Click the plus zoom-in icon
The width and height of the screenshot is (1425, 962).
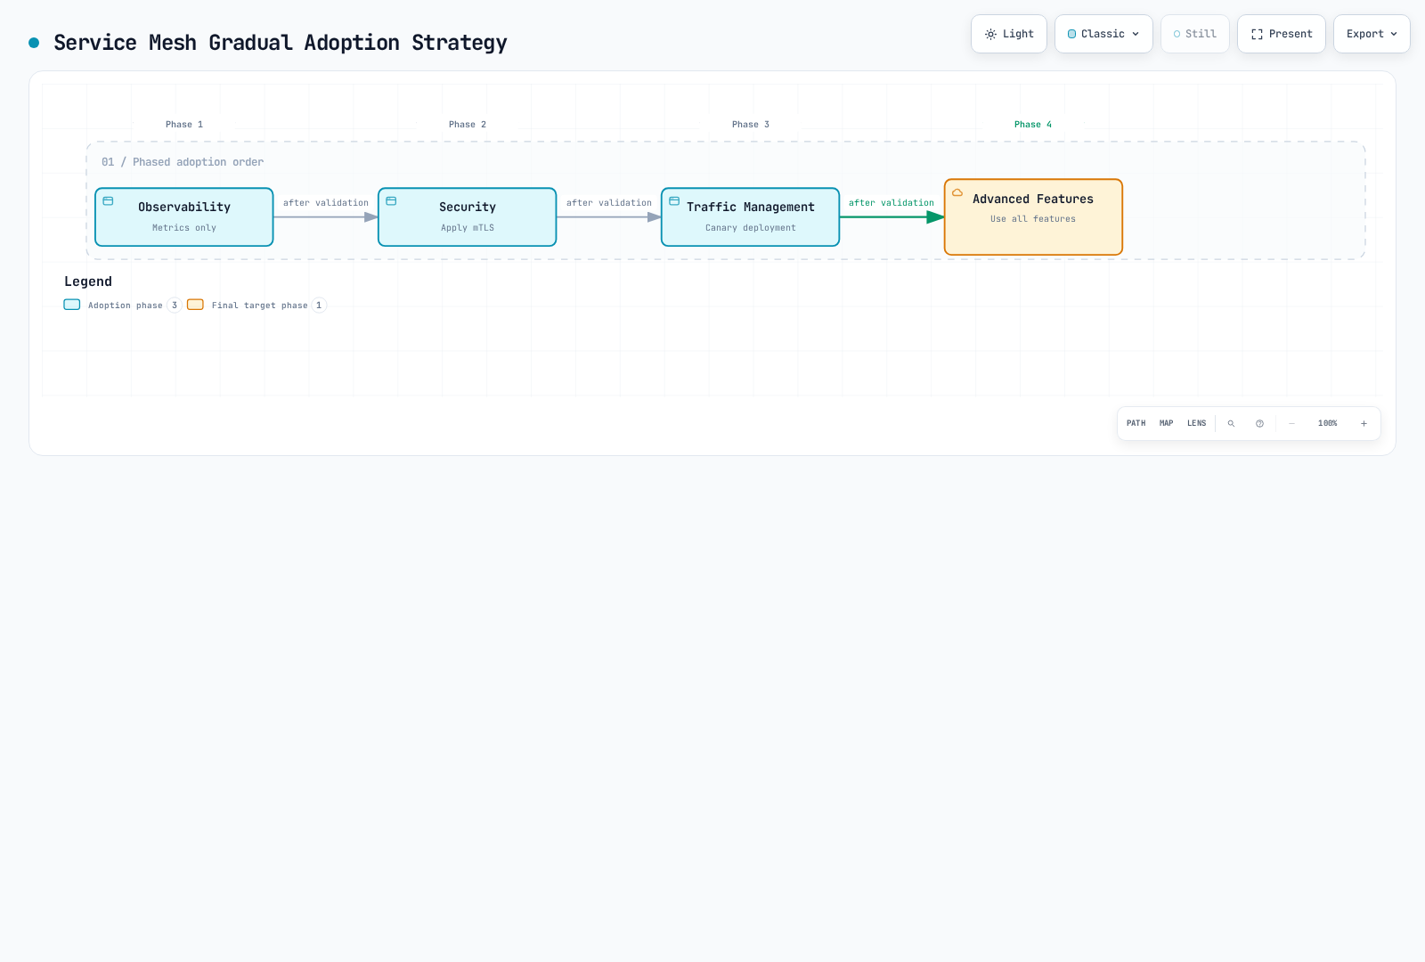coord(1364,423)
